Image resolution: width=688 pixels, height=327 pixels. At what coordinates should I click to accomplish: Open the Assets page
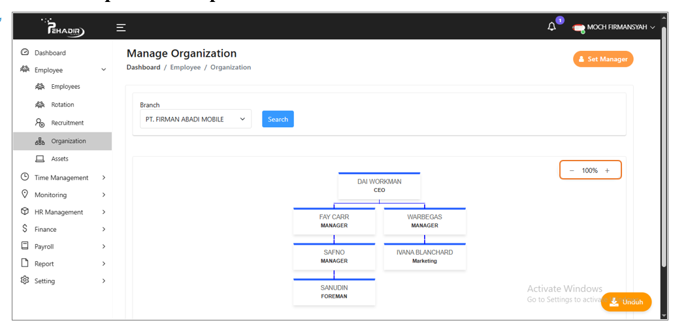[x=59, y=159]
